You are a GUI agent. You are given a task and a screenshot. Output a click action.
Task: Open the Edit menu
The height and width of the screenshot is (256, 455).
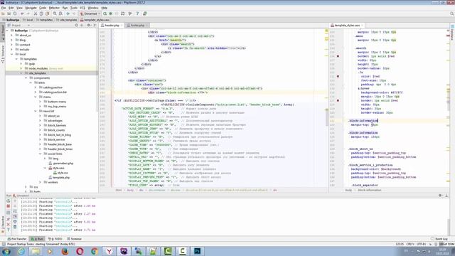[11, 8]
